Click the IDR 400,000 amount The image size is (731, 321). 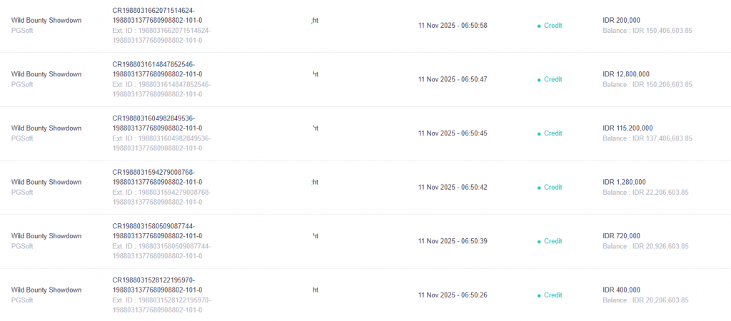tap(622, 290)
